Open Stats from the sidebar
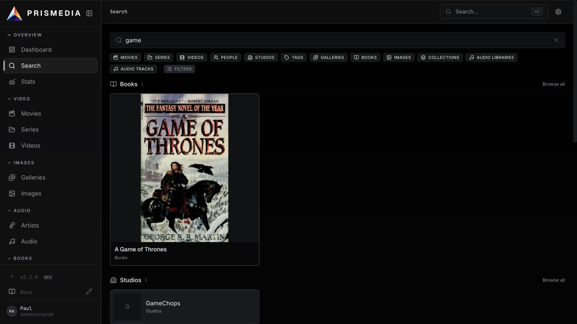The height and width of the screenshot is (324, 577). (x=50, y=81)
